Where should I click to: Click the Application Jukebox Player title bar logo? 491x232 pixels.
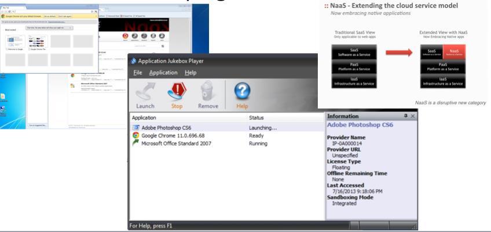134,61
